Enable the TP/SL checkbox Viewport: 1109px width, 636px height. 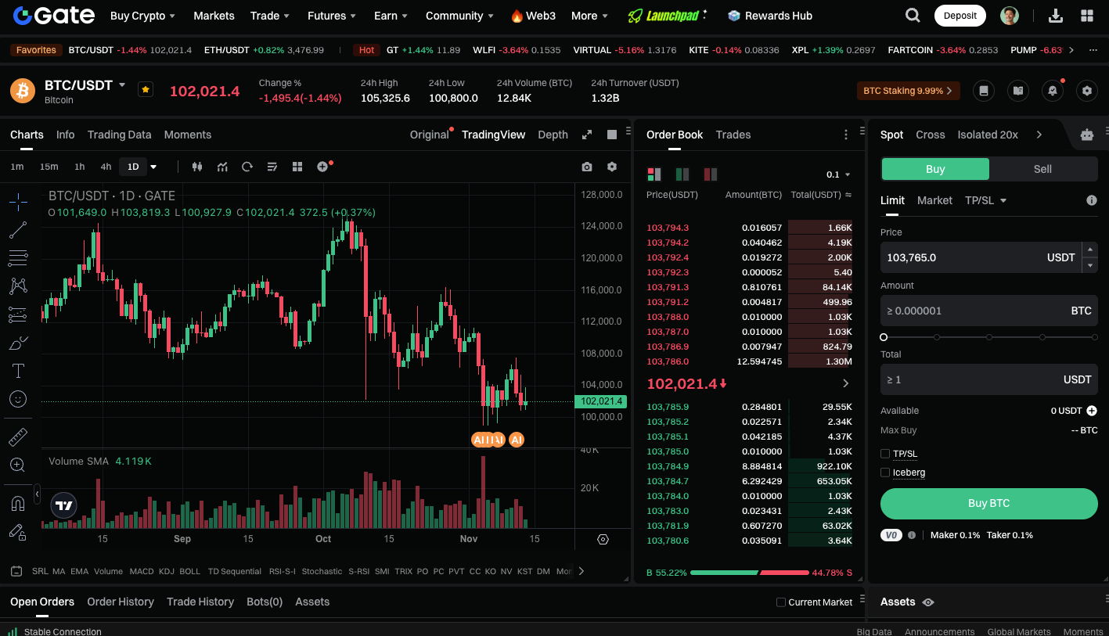[885, 454]
